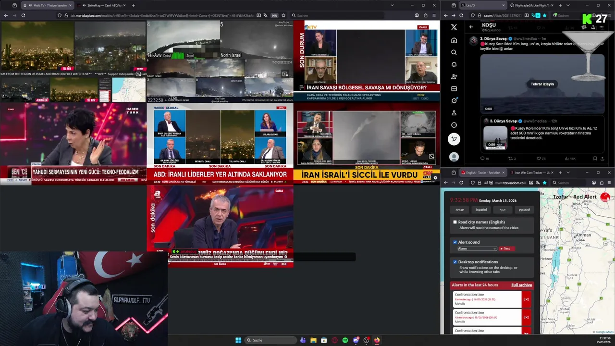The width and height of the screenshot is (615, 346).
Task: Click the Multi TV address bar URL
Action: click(162, 15)
